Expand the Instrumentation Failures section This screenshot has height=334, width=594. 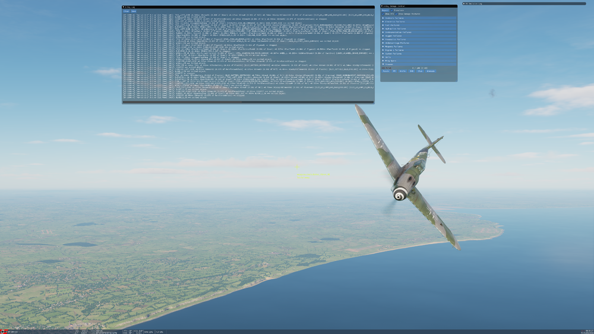point(419,32)
